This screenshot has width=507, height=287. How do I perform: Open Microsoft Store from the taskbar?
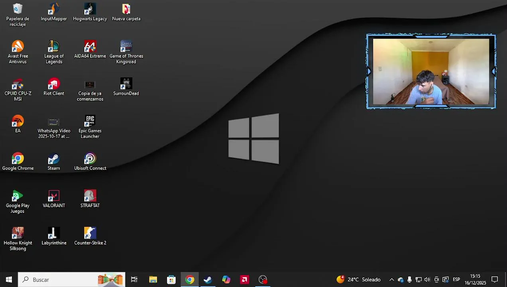[x=171, y=279]
